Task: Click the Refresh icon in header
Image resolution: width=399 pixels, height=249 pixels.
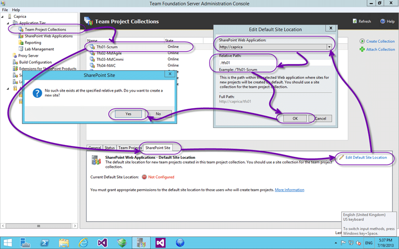Action: 355,21
